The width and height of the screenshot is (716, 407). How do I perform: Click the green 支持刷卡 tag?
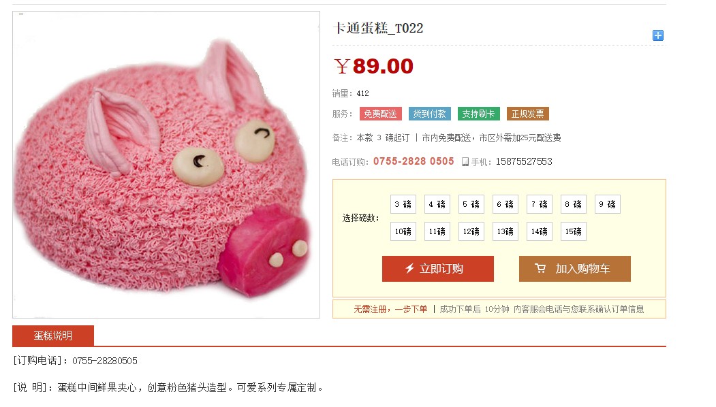(478, 114)
